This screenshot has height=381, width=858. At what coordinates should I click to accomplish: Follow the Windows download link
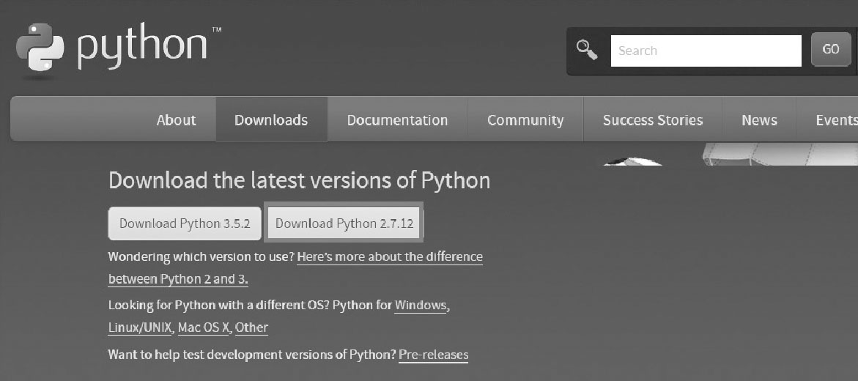pos(421,305)
